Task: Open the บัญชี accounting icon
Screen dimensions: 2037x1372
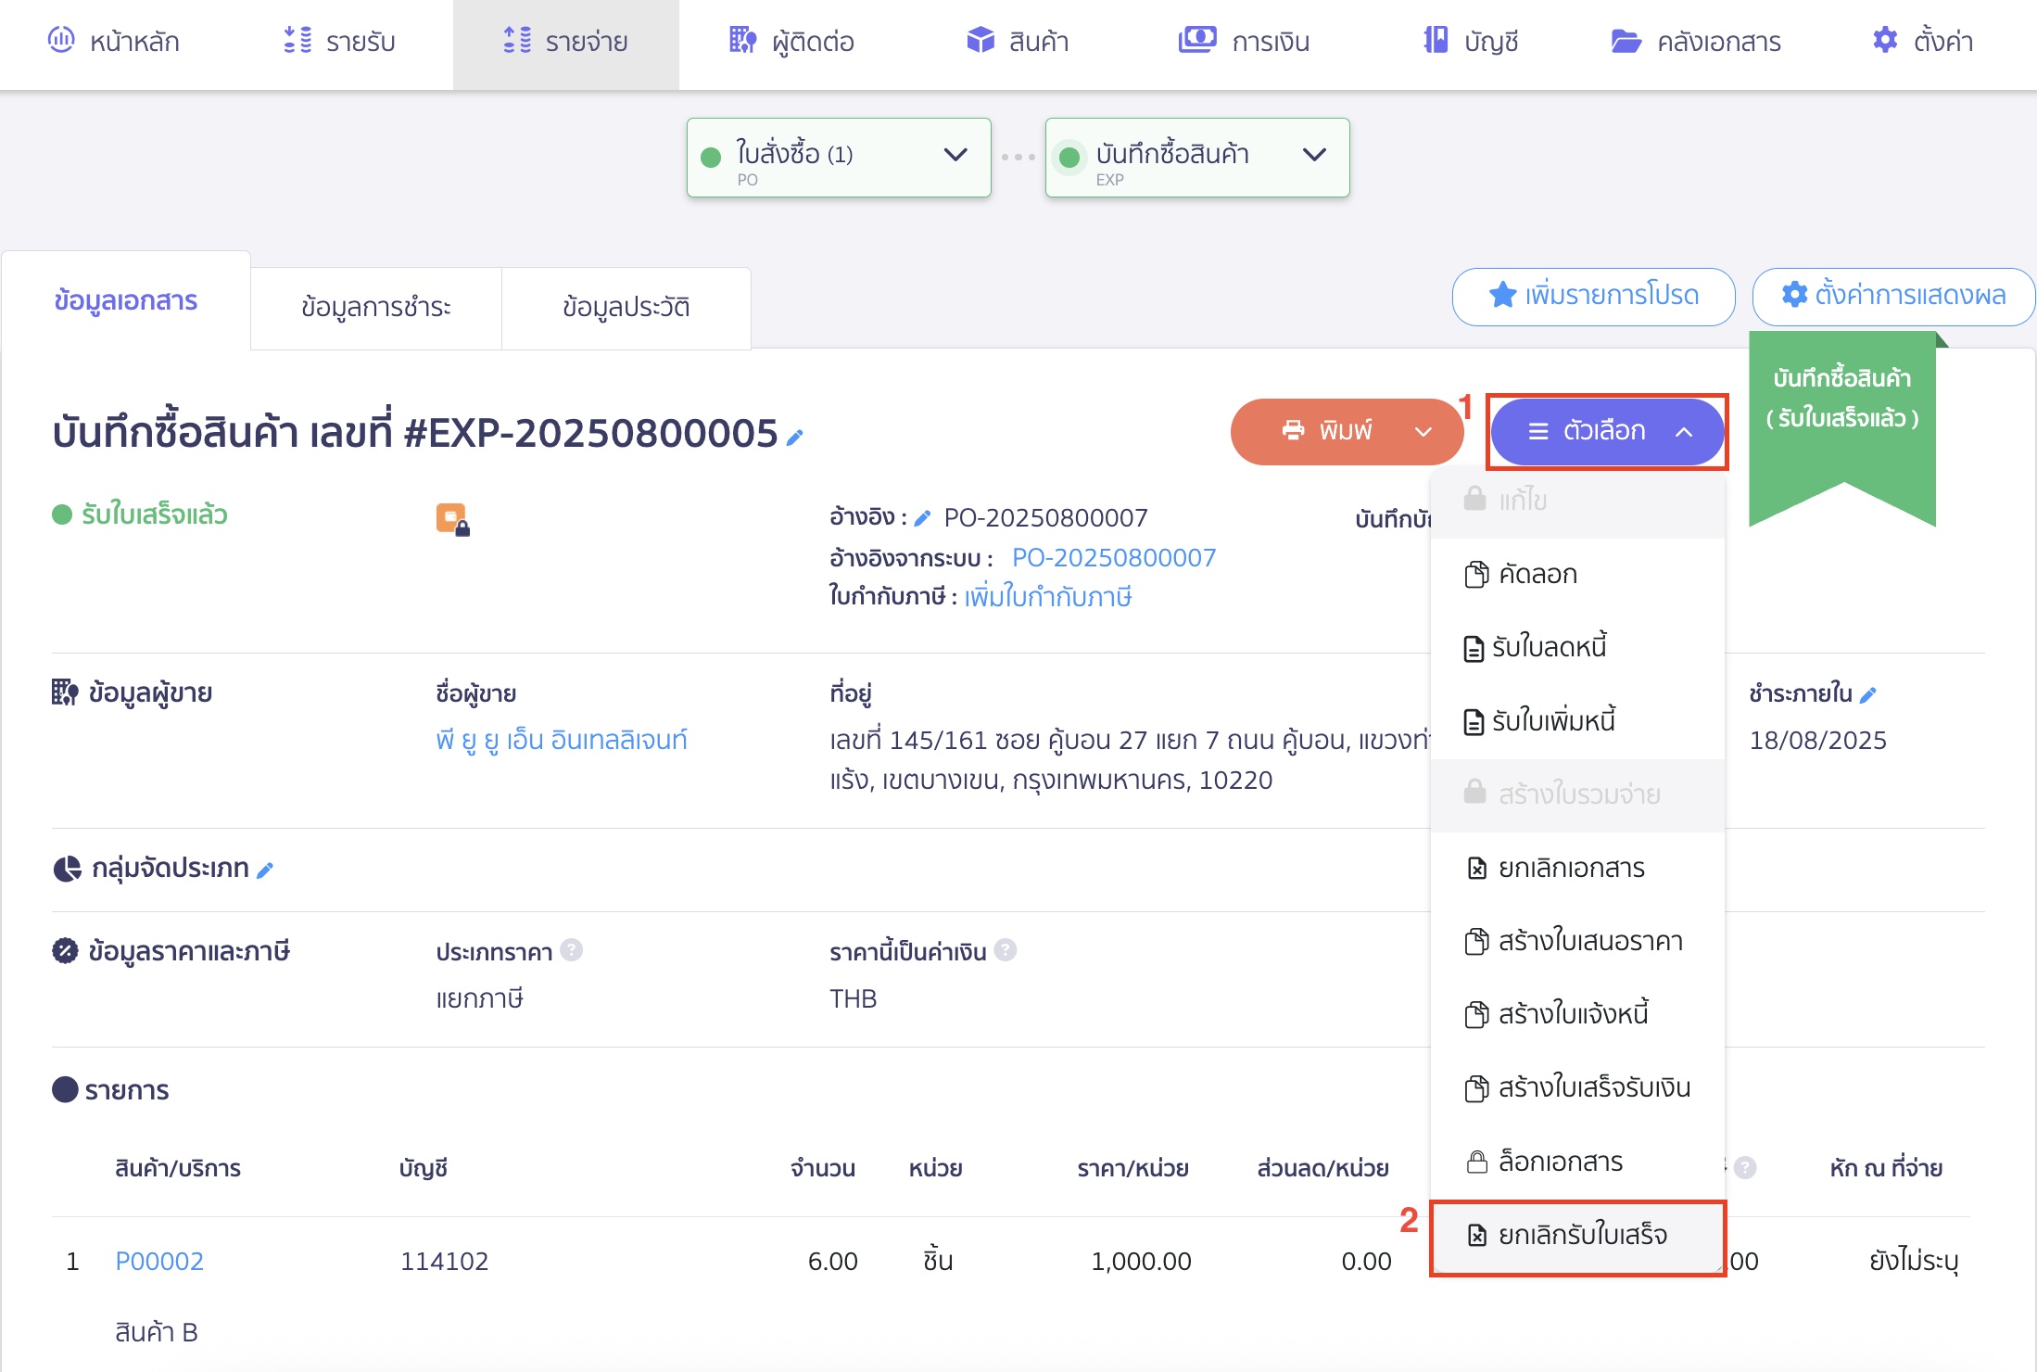Action: click(1435, 41)
